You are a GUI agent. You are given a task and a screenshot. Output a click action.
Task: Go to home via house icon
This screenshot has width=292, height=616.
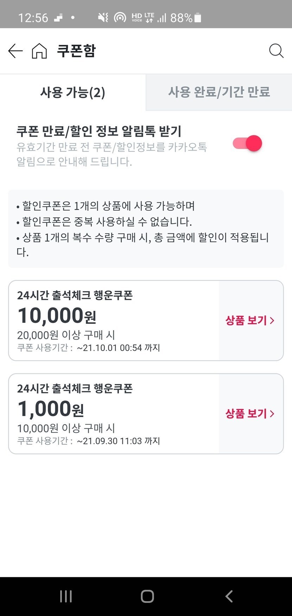39,51
